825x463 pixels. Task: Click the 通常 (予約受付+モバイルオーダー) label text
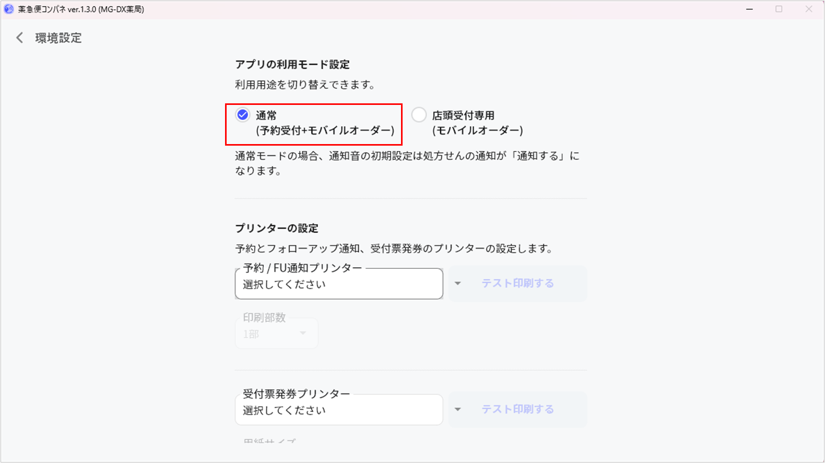[324, 123]
